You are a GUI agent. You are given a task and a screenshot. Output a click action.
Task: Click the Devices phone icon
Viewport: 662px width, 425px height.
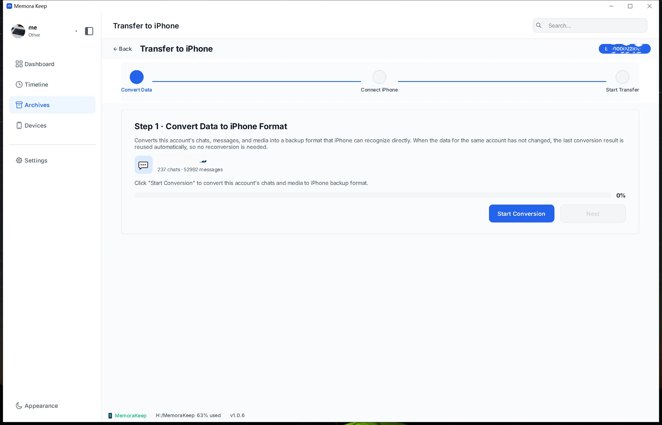(19, 125)
